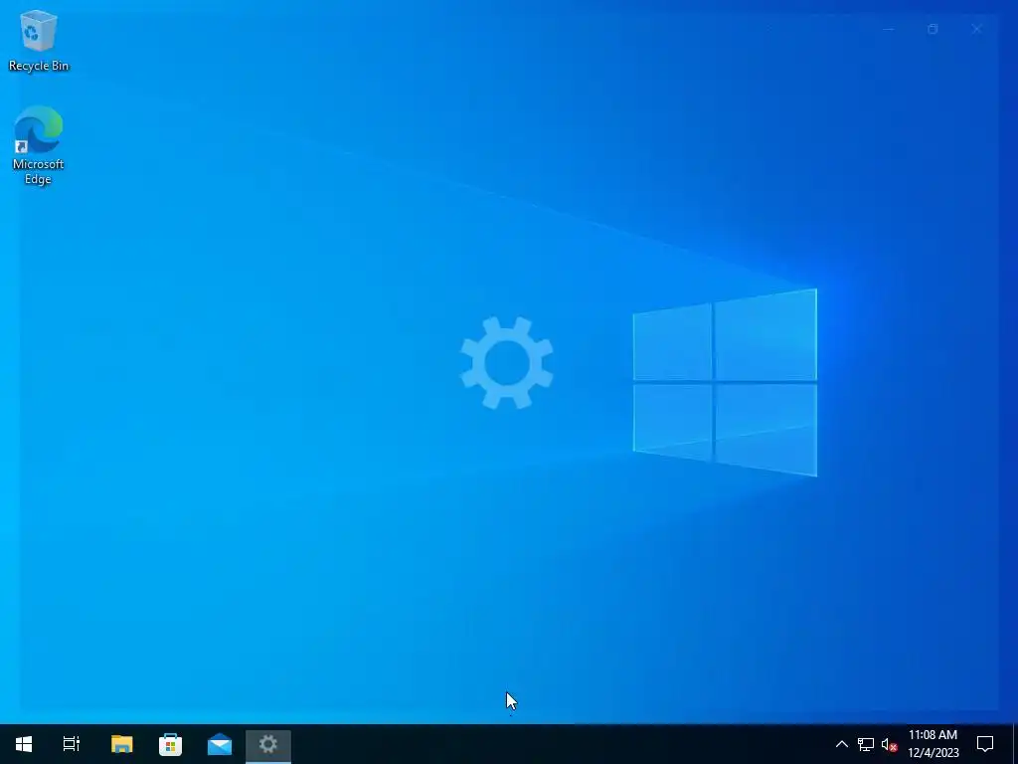
Task: Open the Windows Start menu
Action: click(24, 744)
